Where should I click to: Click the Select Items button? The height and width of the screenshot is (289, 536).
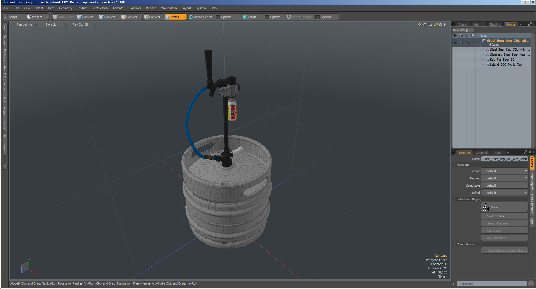click(x=505, y=216)
